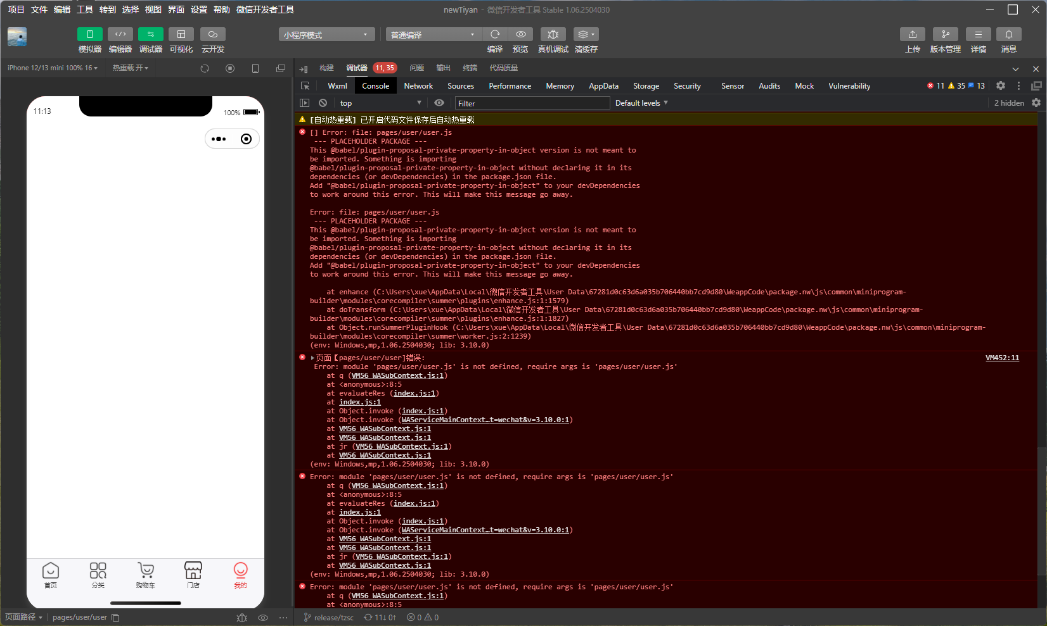Open the mini program capsule menu dots
The height and width of the screenshot is (626, 1047).
tap(219, 139)
